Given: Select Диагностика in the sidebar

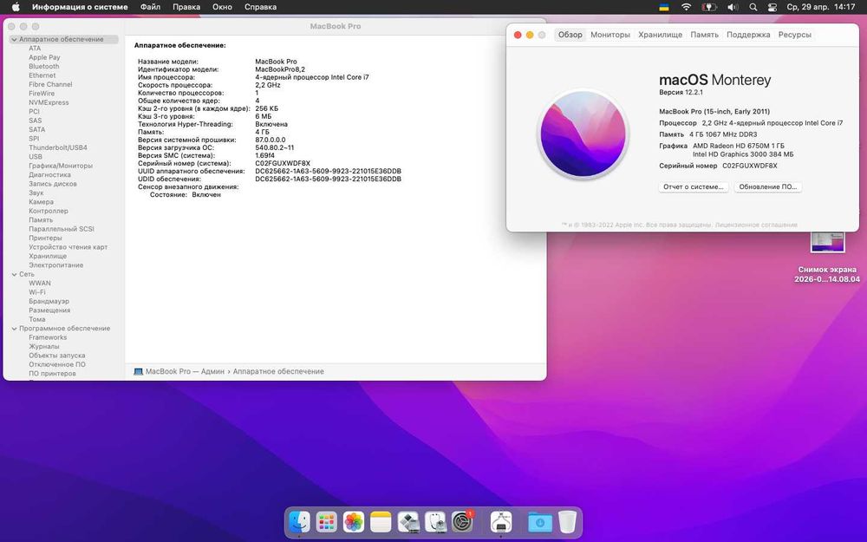Looking at the screenshot, I should 49,175.
